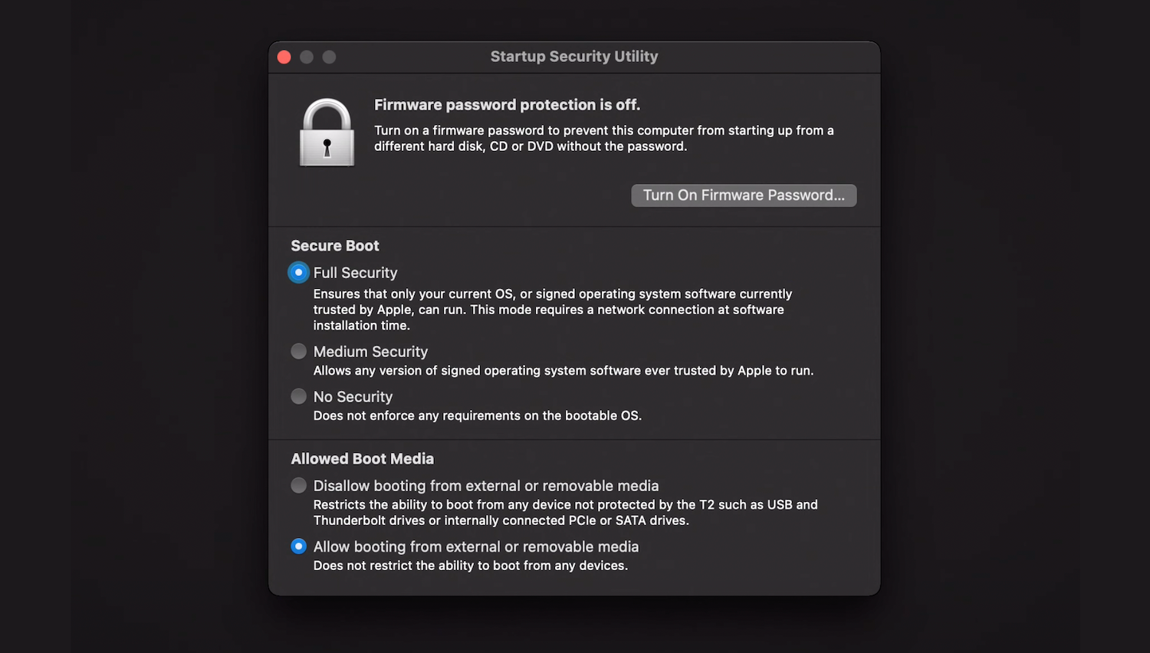Enable disallow booting from external media

298,485
